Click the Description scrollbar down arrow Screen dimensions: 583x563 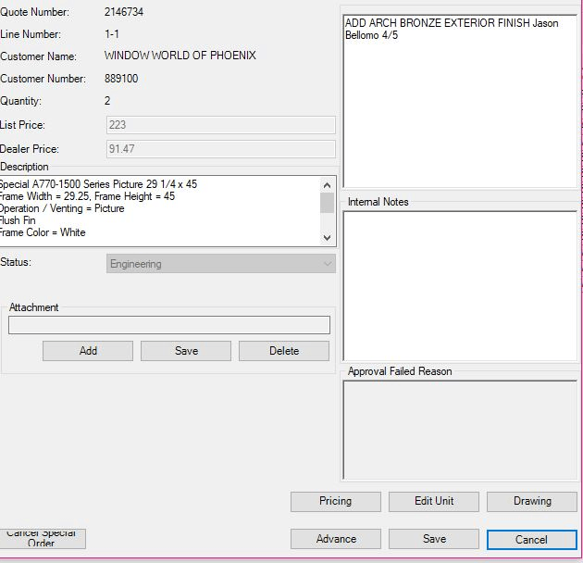point(327,238)
